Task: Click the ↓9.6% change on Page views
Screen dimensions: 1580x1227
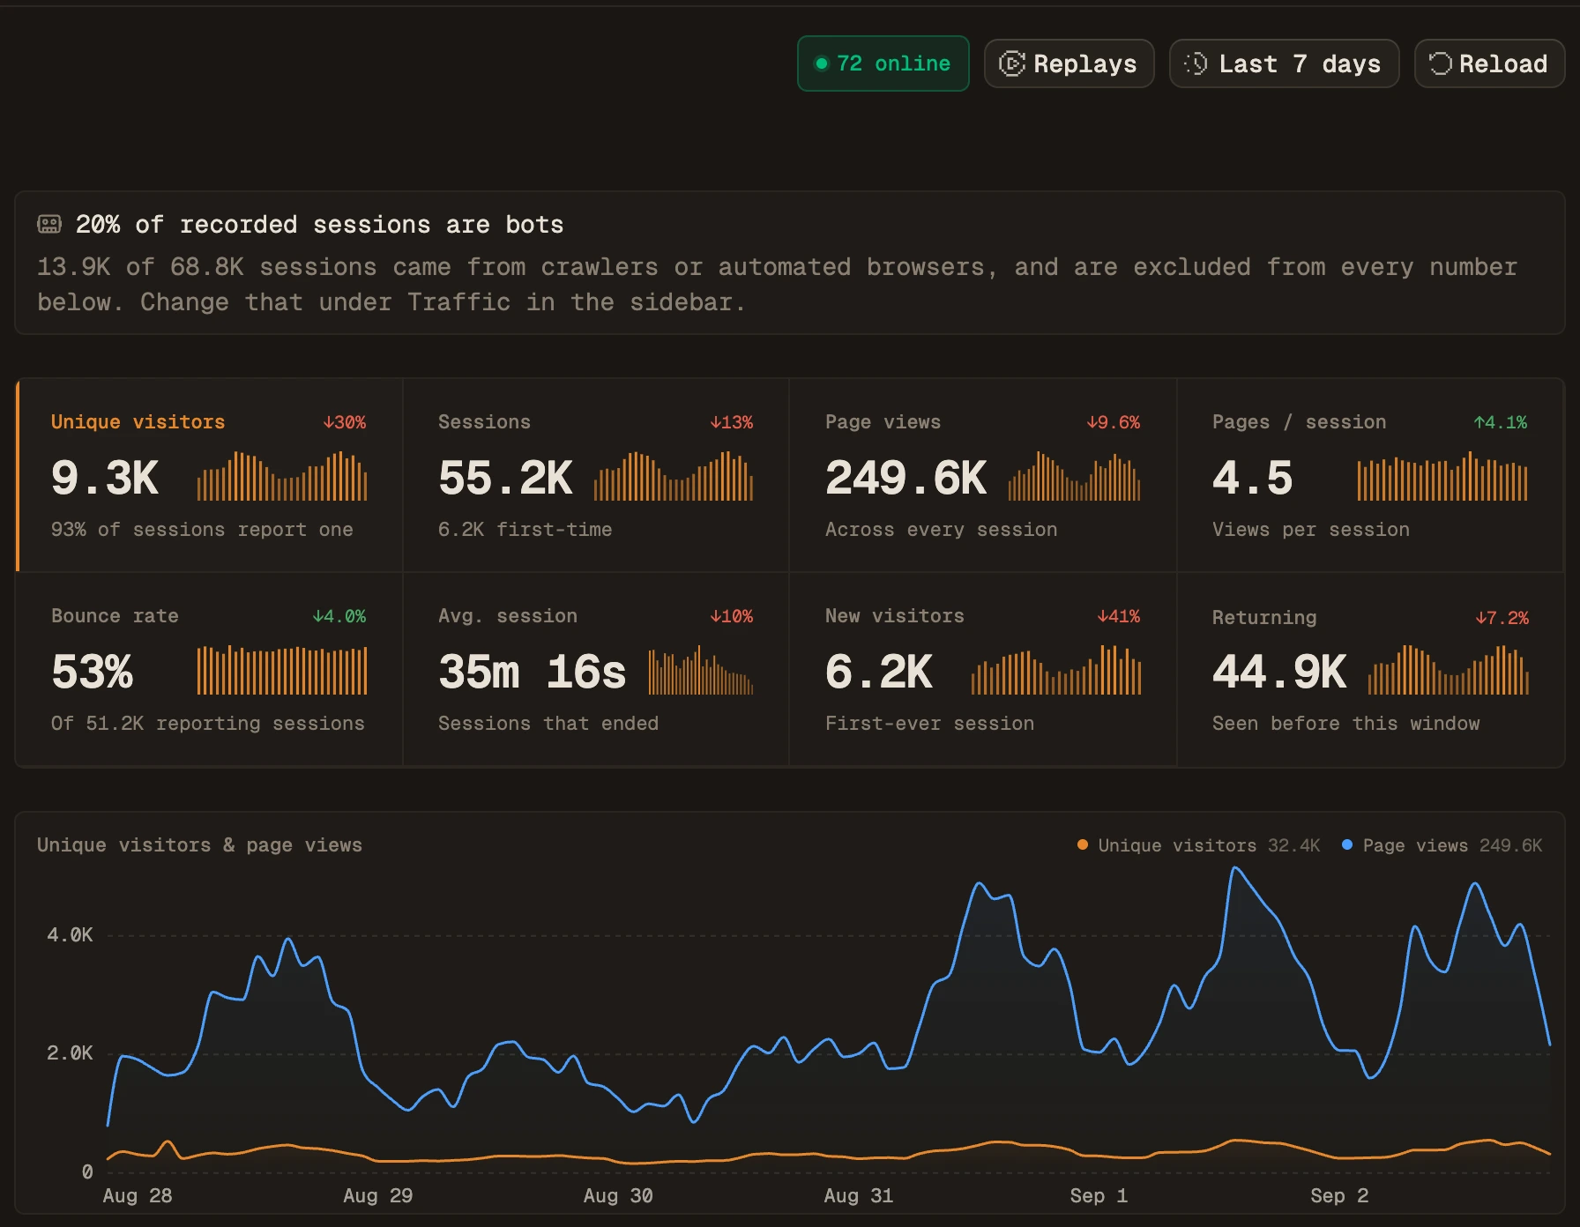Action: click(x=1113, y=422)
